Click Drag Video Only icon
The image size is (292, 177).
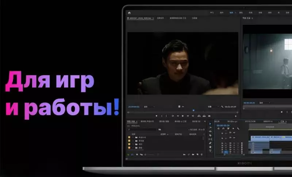click(x=179, y=107)
